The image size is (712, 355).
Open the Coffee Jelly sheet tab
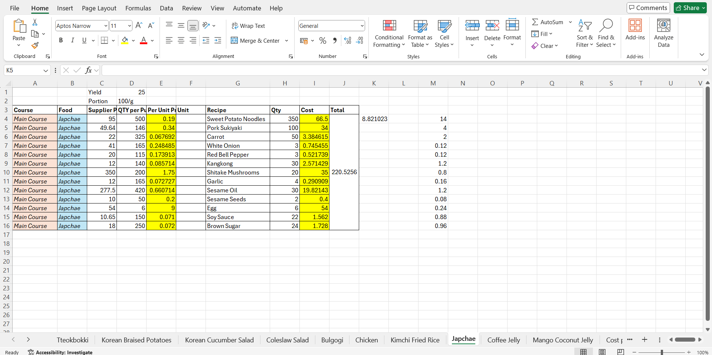coord(503,340)
